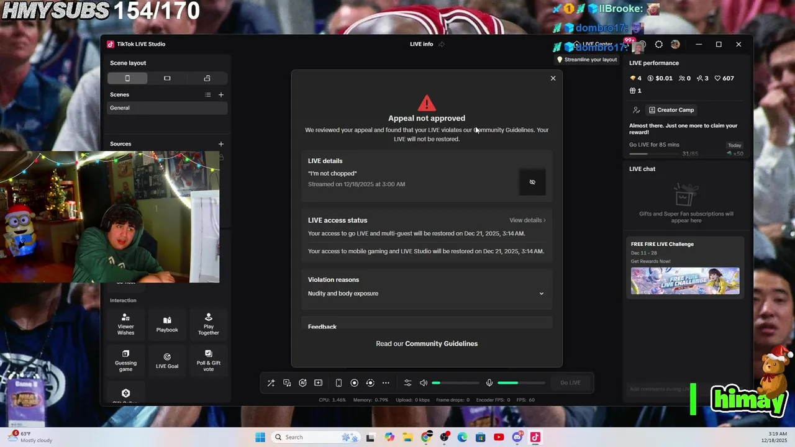Open the settings gear in title bar
Screen dimensions: 795x447
click(x=658, y=44)
